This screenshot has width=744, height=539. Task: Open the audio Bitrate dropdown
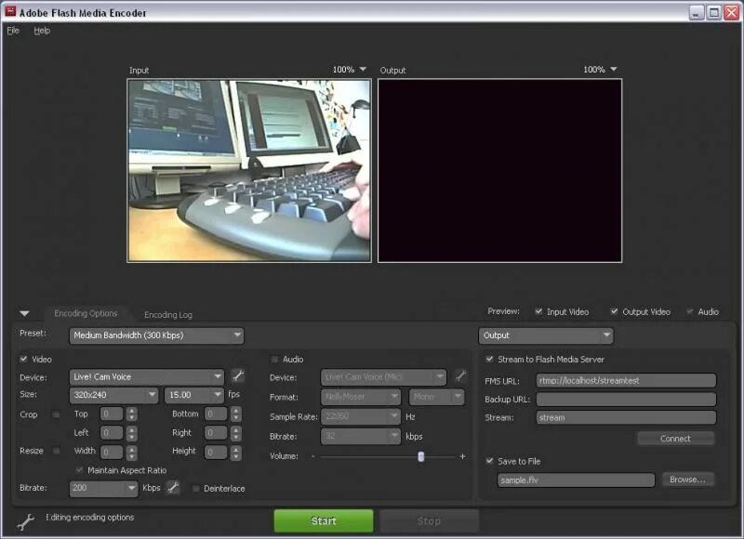pos(361,436)
